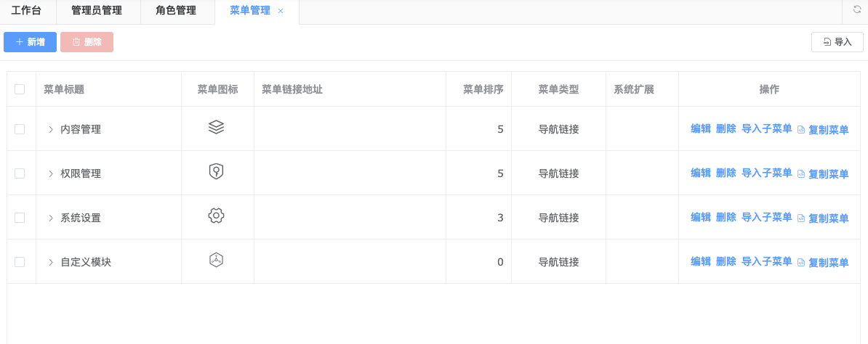This screenshot has height=344, width=868.
Task: Click 导入子菜单 in the 自定义模块 row
Action: (x=766, y=261)
